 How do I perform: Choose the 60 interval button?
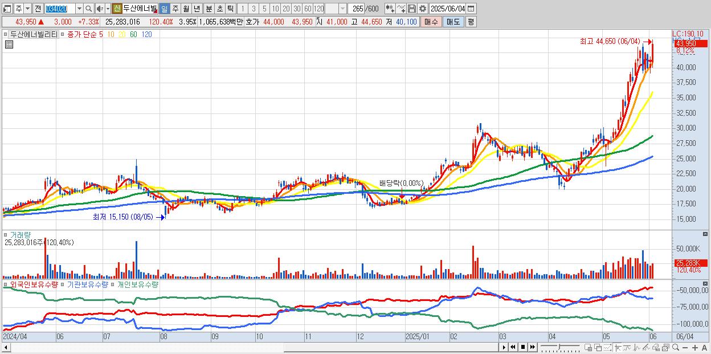(x=308, y=9)
